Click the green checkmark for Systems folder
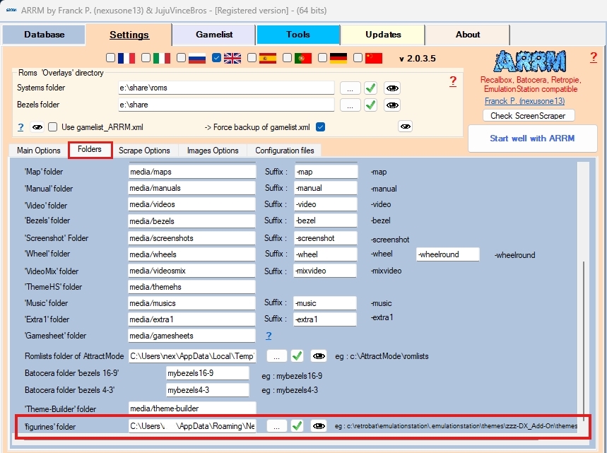This screenshot has width=607, height=453. tap(370, 88)
